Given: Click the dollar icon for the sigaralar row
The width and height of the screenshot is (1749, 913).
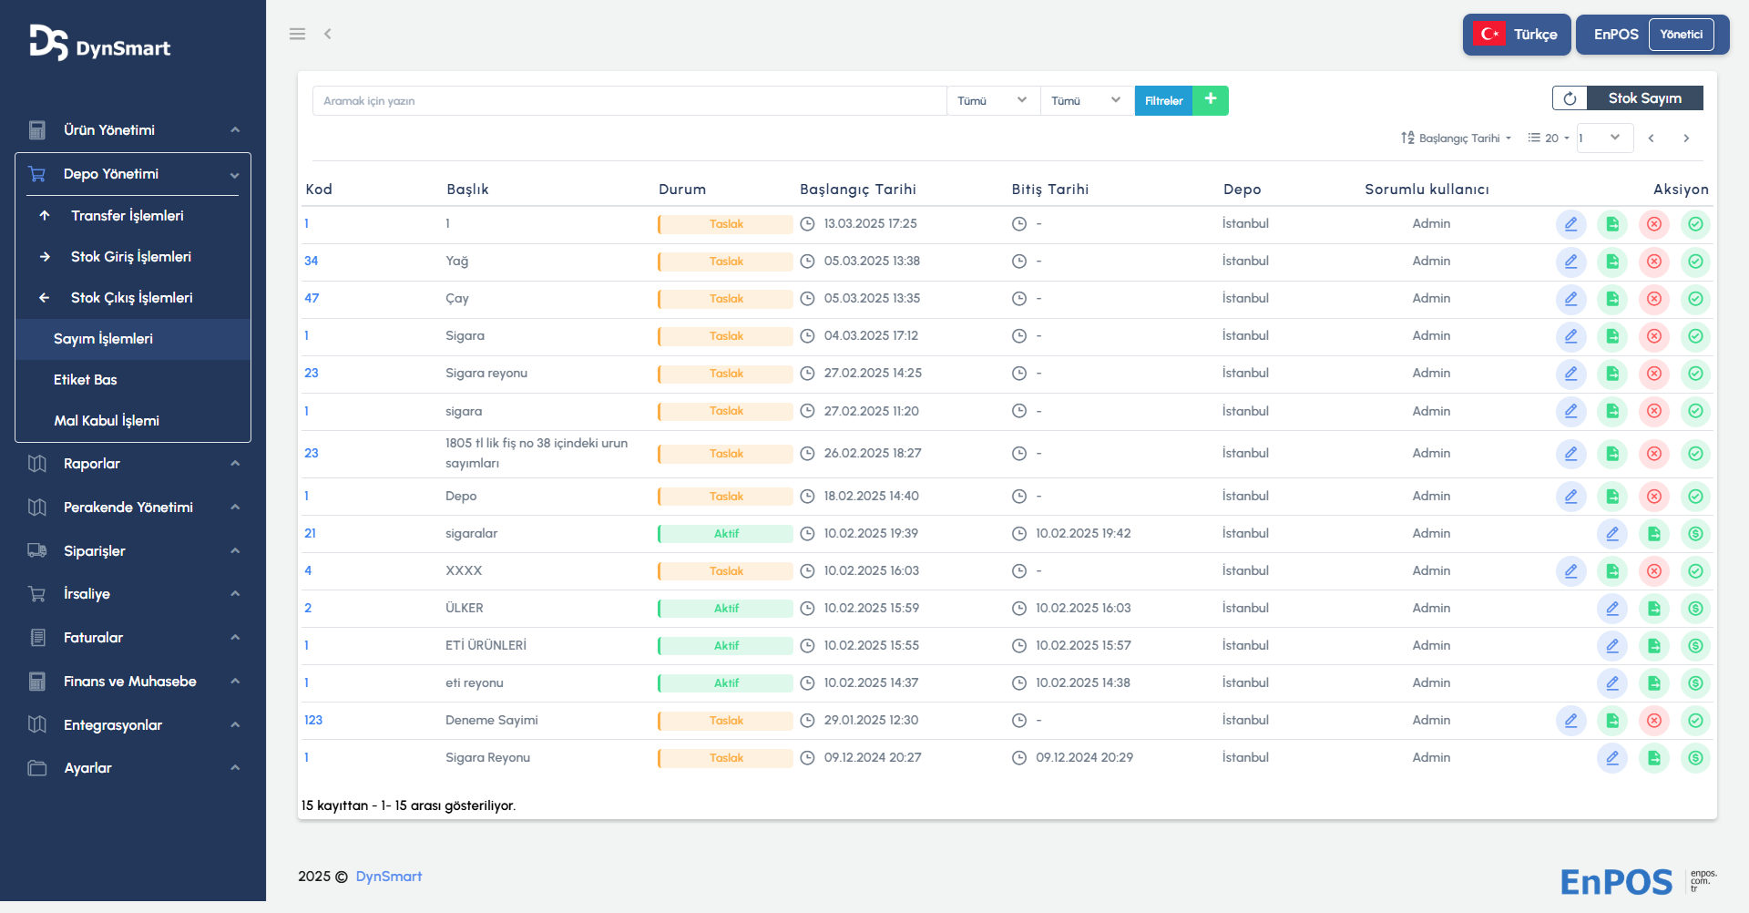Looking at the screenshot, I should pos(1695,534).
